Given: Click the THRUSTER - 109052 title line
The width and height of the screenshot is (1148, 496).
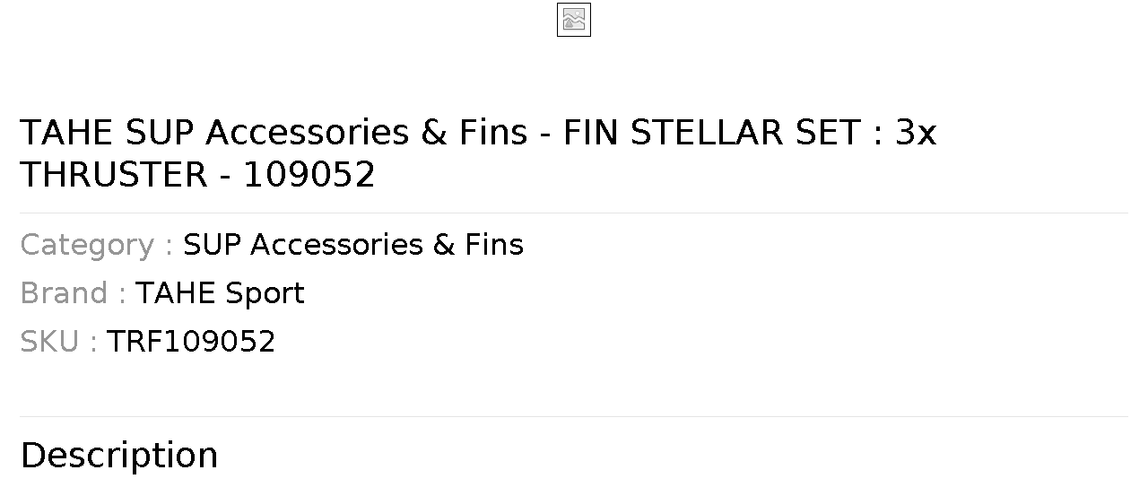Looking at the screenshot, I should [x=197, y=175].
